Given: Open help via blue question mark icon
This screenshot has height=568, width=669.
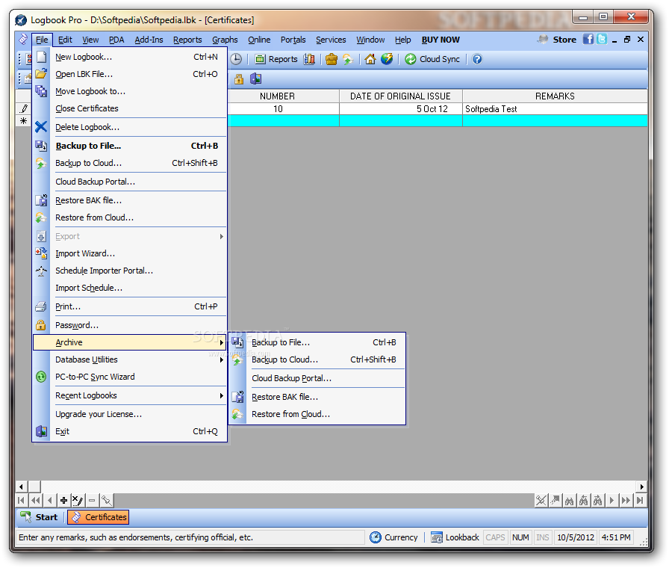Looking at the screenshot, I should [477, 59].
